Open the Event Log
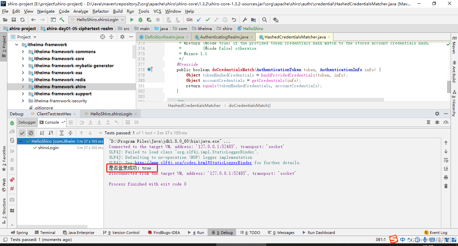 coord(436,232)
